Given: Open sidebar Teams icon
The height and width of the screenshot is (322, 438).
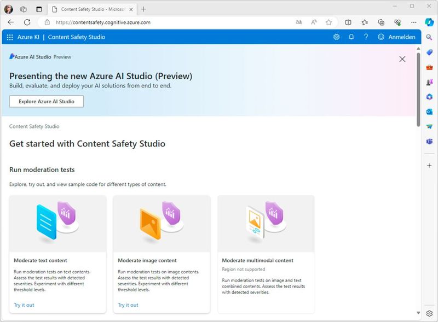Looking at the screenshot, I should [x=429, y=142].
